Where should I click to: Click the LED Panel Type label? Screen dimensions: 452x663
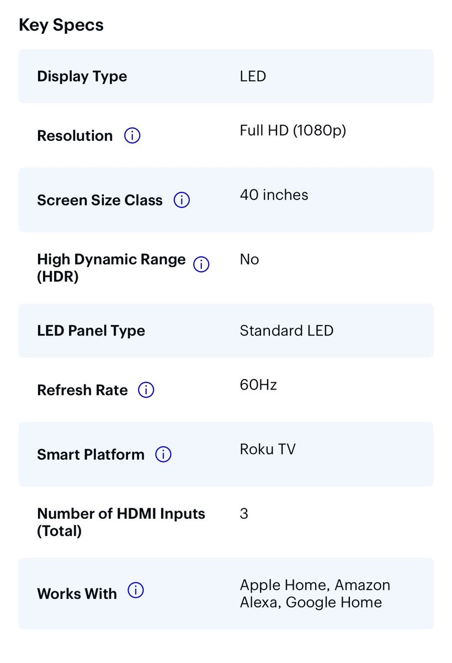tap(91, 330)
